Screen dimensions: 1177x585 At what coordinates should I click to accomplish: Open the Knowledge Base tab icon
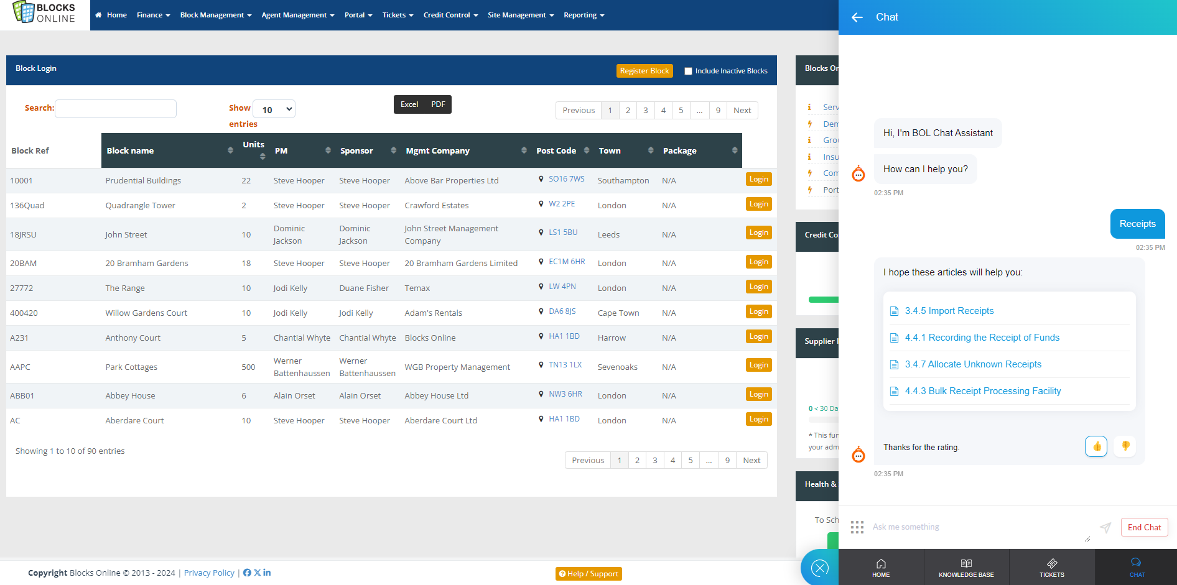(x=966, y=567)
